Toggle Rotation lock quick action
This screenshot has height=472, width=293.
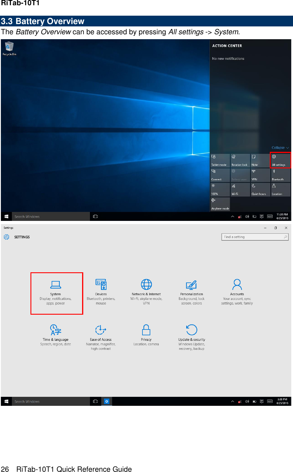(x=240, y=161)
